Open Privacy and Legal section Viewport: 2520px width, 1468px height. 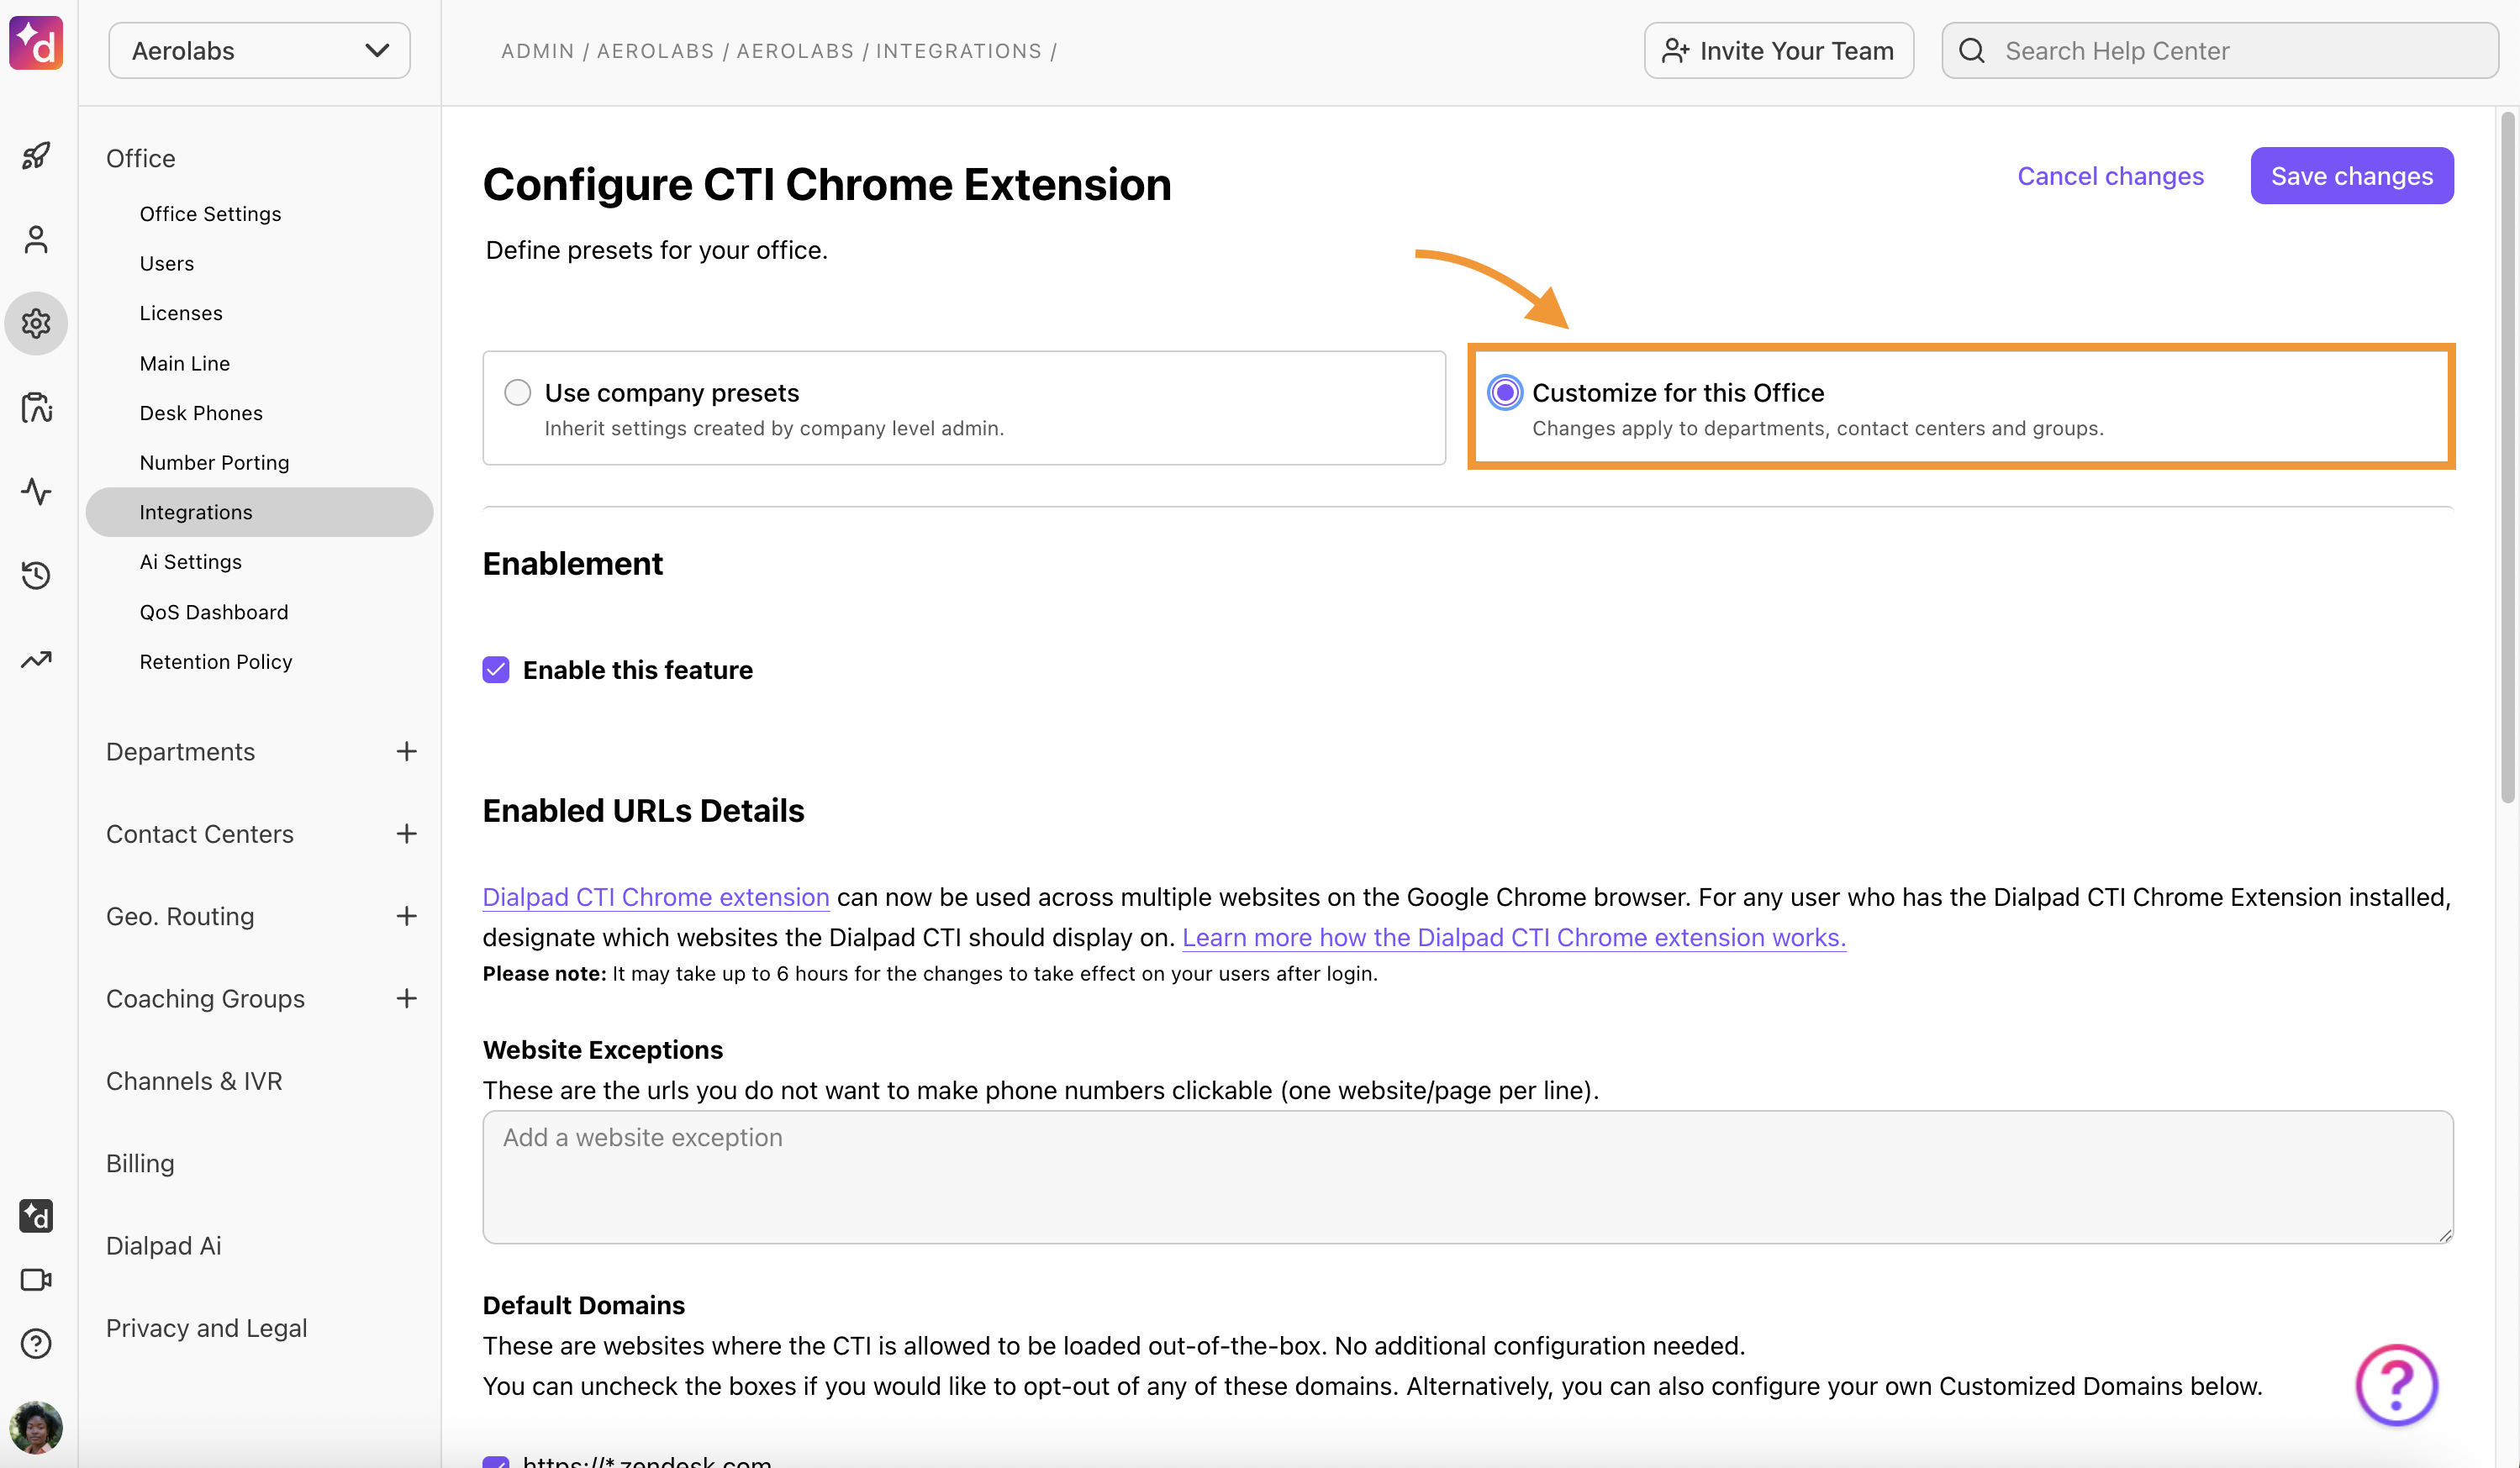tap(207, 1328)
